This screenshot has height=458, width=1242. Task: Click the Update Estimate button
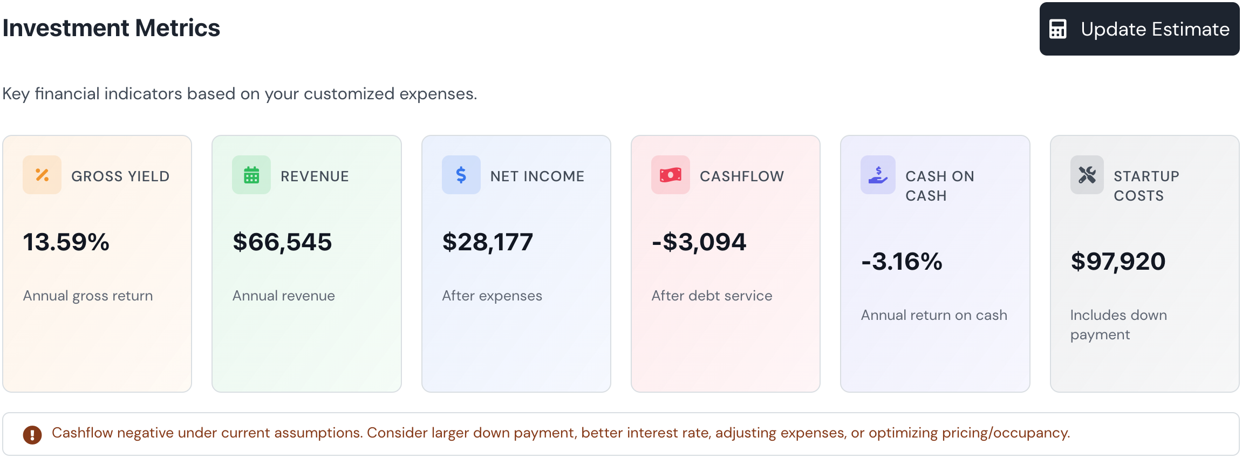click(1139, 29)
